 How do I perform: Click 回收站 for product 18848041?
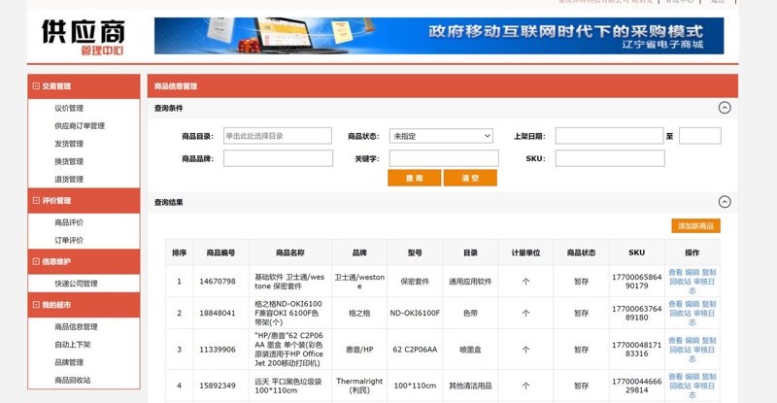click(680, 314)
